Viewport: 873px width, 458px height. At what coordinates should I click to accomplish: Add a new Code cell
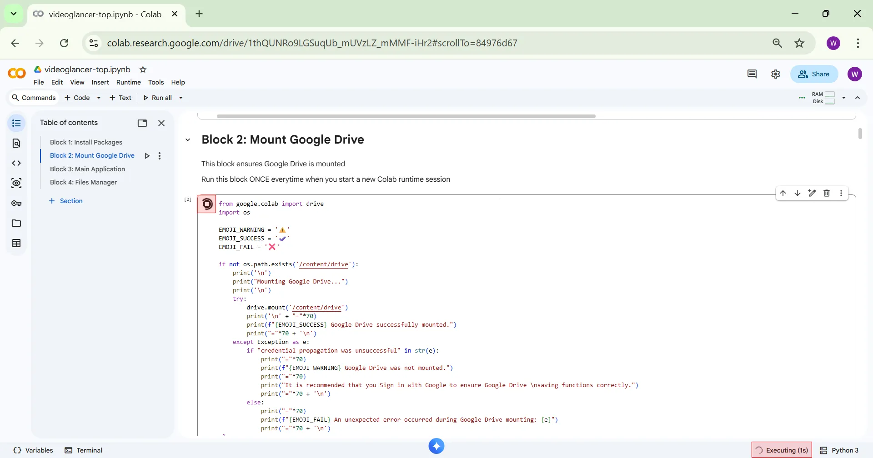(77, 98)
